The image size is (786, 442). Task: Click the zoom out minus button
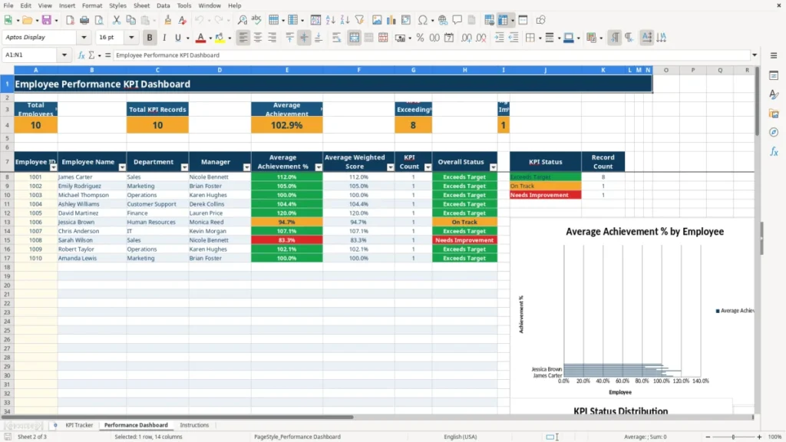coord(707,437)
